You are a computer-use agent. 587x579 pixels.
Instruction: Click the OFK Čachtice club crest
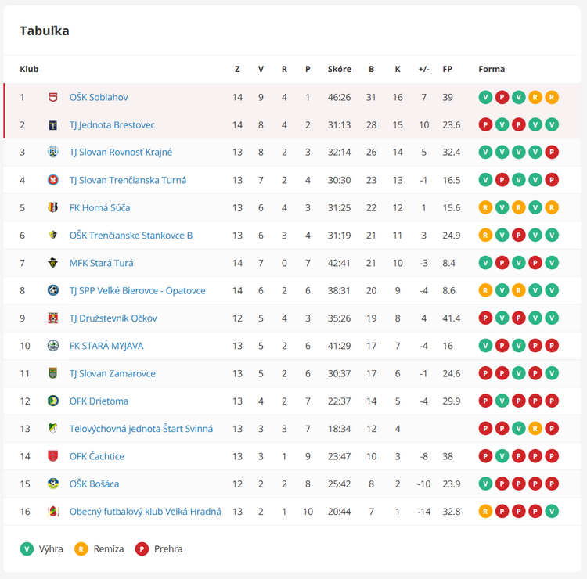pos(53,456)
